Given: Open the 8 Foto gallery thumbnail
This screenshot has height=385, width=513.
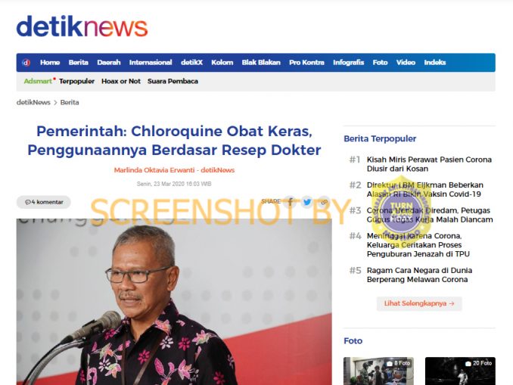Looking at the screenshot, I should (x=378, y=371).
